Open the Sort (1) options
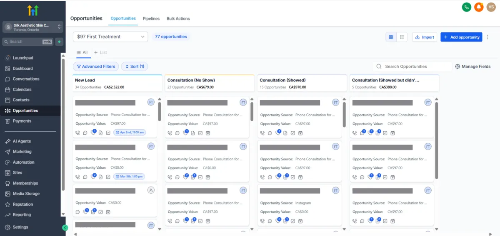Image resolution: width=500 pixels, height=236 pixels. [x=135, y=66]
